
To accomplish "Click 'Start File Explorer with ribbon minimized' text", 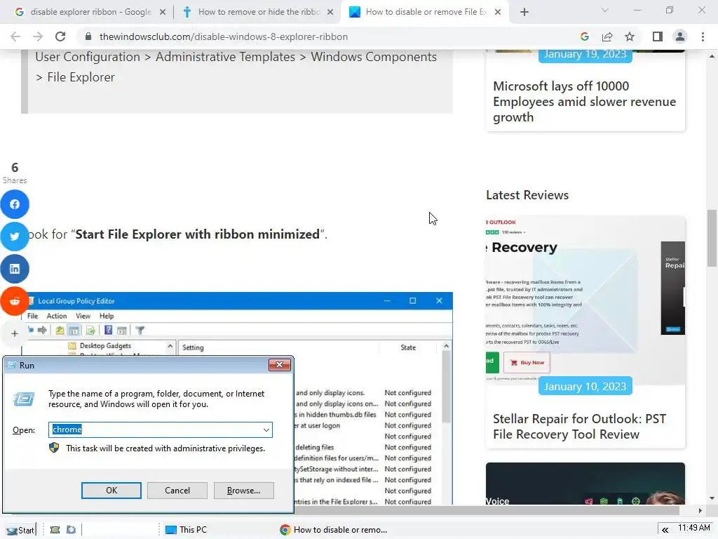I will click(x=197, y=234).
